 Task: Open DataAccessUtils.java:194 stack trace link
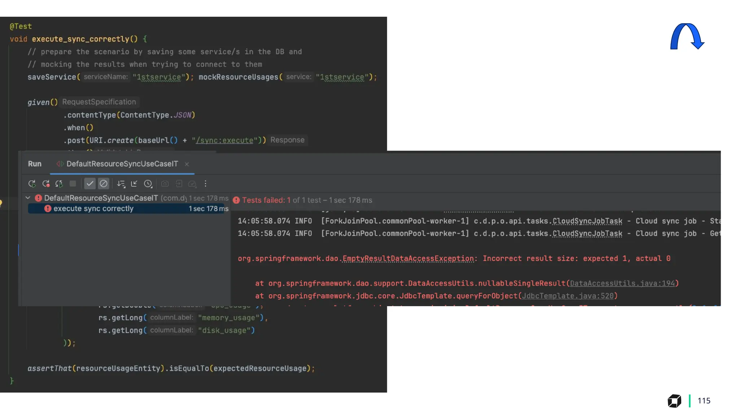tap(622, 283)
